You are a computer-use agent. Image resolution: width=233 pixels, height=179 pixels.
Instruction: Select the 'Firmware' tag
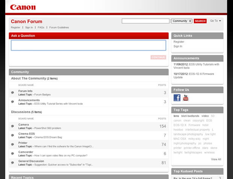pos(194,125)
